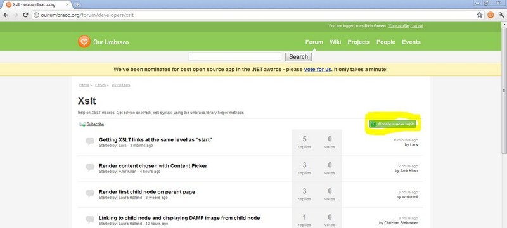Open the Chrome wrench settings menu
The height and width of the screenshot is (228, 507).
click(501, 15)
